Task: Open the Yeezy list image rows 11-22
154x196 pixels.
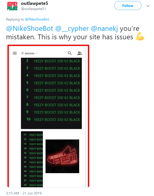Action: pos(32,159)
